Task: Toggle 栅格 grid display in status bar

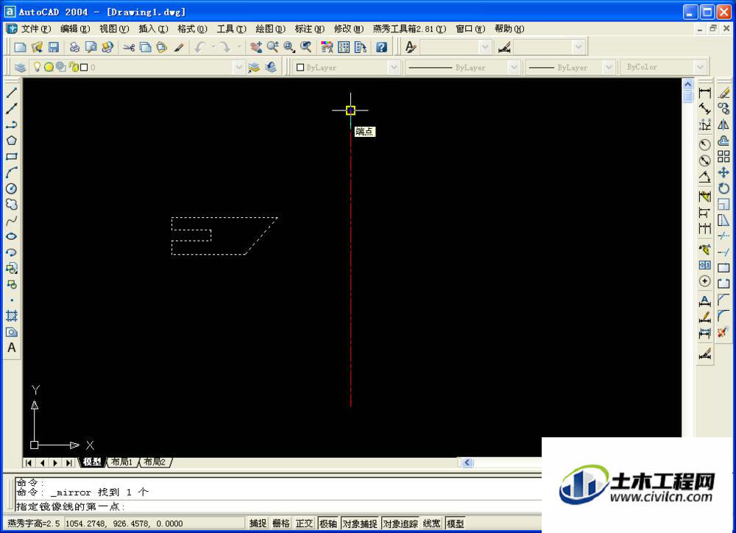Action: point(281,523)
